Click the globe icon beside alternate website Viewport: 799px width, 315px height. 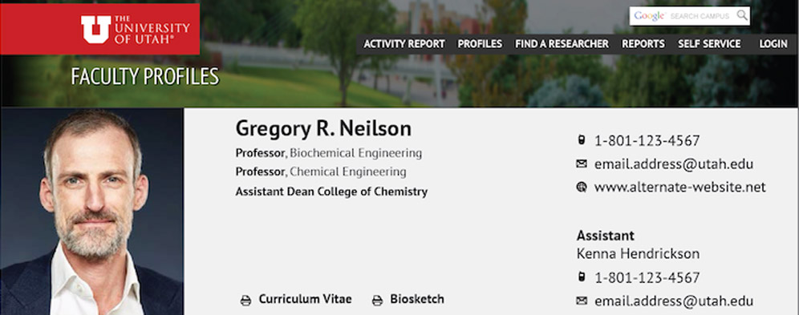[582, 188]
